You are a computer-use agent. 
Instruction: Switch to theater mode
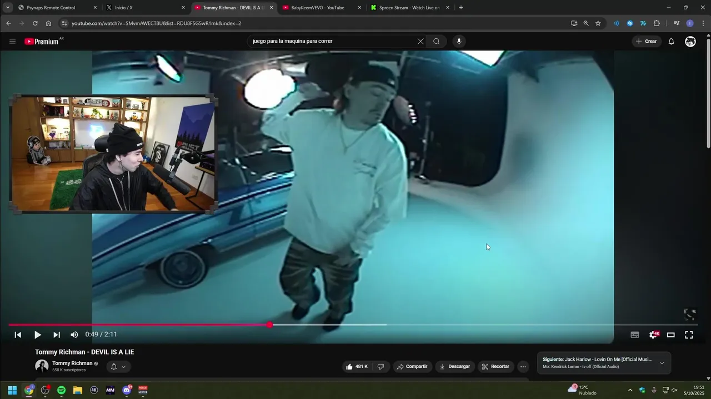coord(671,335)
